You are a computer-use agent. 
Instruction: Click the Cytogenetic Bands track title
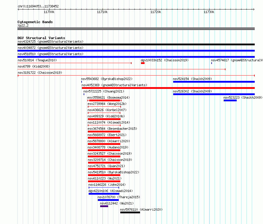(35, 22)
